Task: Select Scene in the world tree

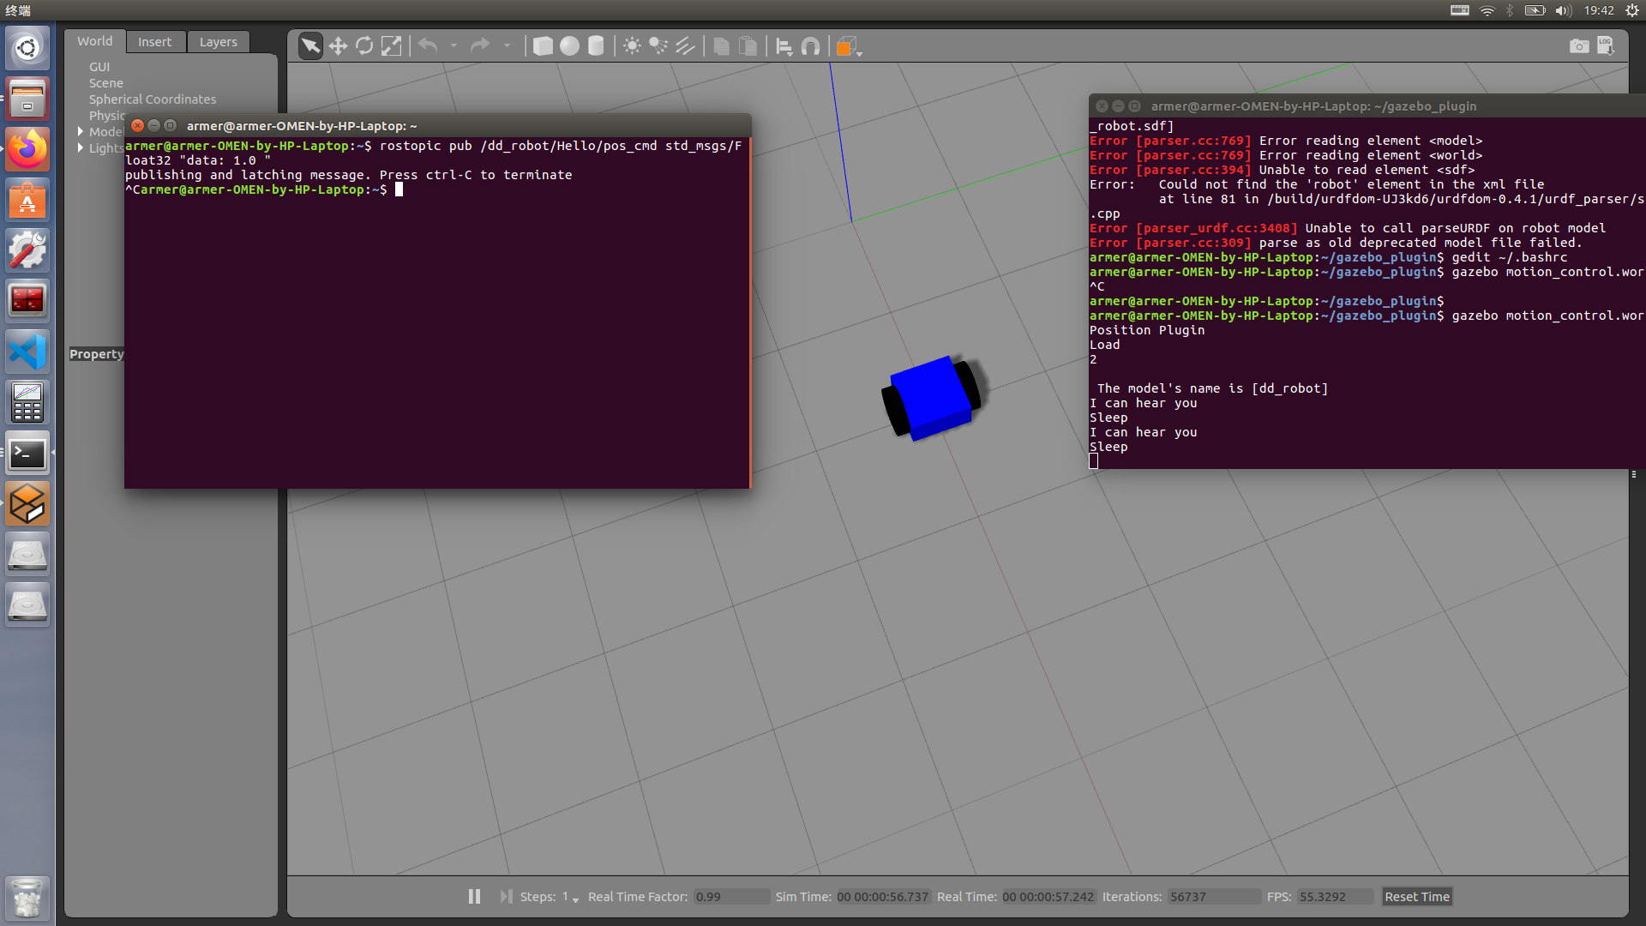Action: point(106,83)
